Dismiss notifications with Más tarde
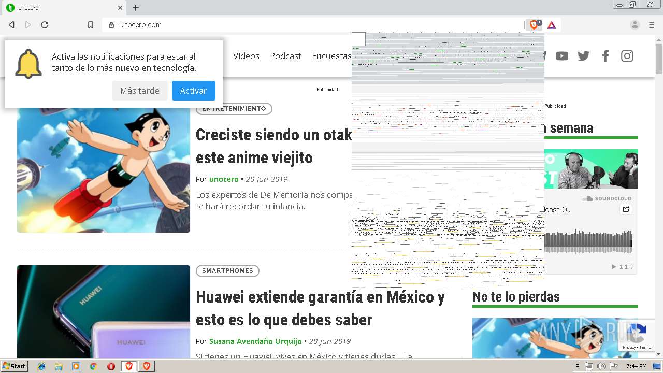The image size is (663, 373). point(140,91)
